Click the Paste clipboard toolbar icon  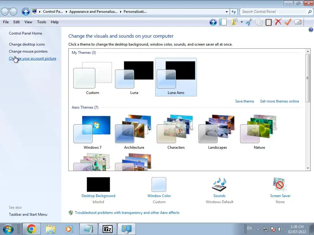pyautogui.click(x=269, y=22)
